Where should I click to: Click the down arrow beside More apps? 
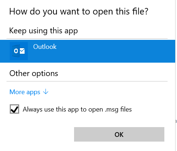click(46, 92)
